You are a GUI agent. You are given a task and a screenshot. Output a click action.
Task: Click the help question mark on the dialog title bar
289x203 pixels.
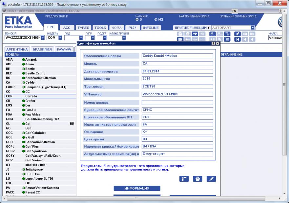coord(213,44)
